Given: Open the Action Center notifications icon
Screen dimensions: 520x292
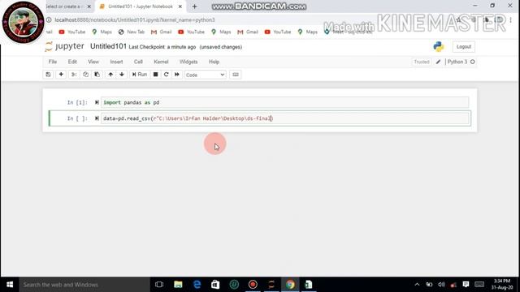Looking at the screenshot, I should click(466, 285).
